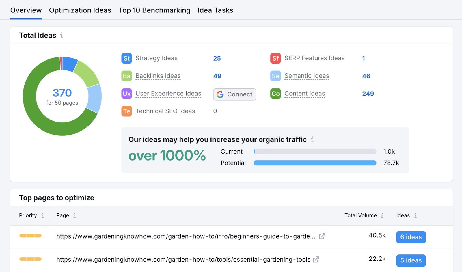Click the info icon next to Total Ideas
The width and height of the screenshot is (462, 272).
pyautogui.click(x=62, y=35)
